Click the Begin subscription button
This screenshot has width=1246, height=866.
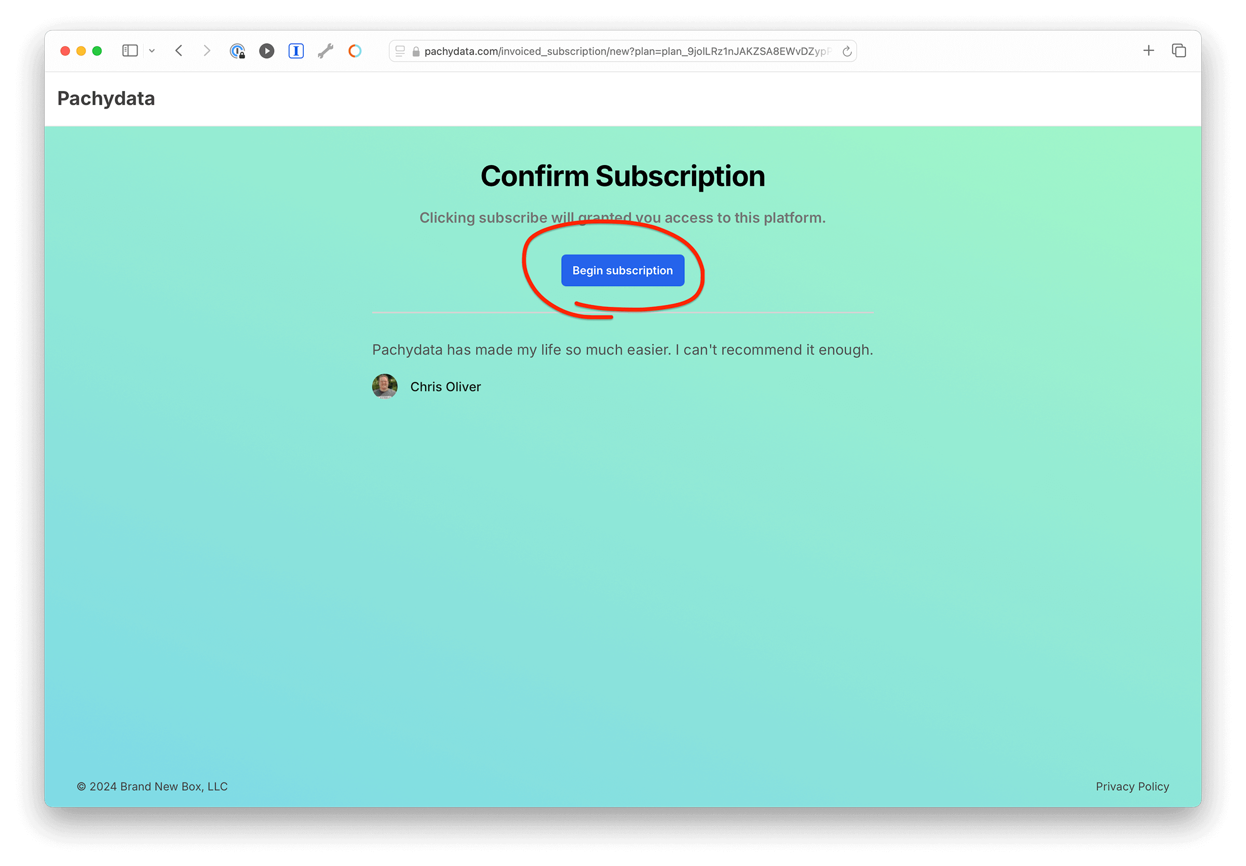click(x=622, y=270)
